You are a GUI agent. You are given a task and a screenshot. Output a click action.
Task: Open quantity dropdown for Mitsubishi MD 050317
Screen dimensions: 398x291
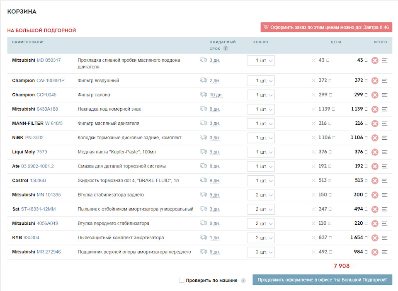pyautogui.click(x=261, y=61)
